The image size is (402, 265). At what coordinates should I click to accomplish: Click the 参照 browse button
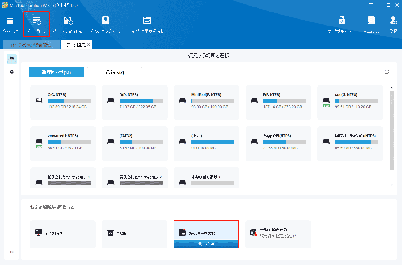point(206,244)
